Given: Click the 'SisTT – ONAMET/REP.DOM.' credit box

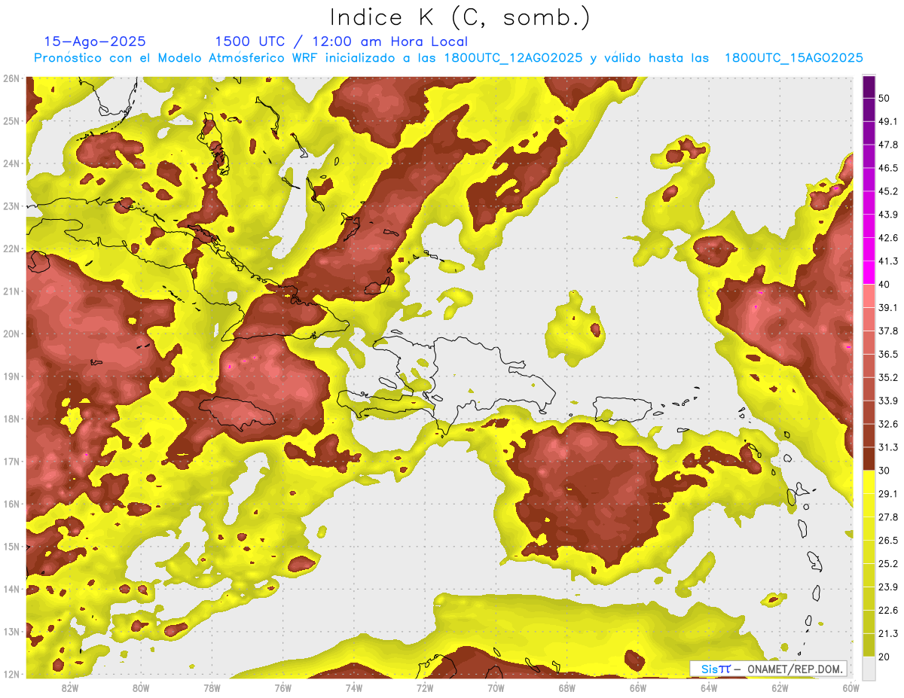Looking at the screenshot, I should tap(768, 669).
